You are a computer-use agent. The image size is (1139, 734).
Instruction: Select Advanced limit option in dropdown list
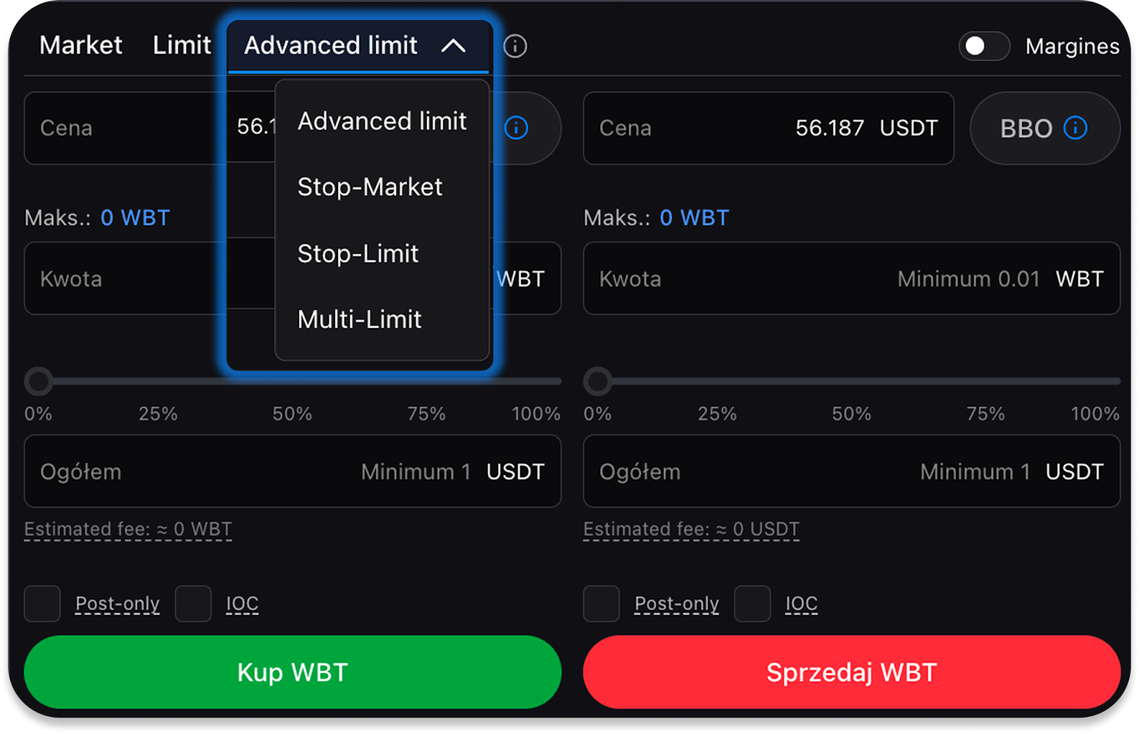(382, 121)
